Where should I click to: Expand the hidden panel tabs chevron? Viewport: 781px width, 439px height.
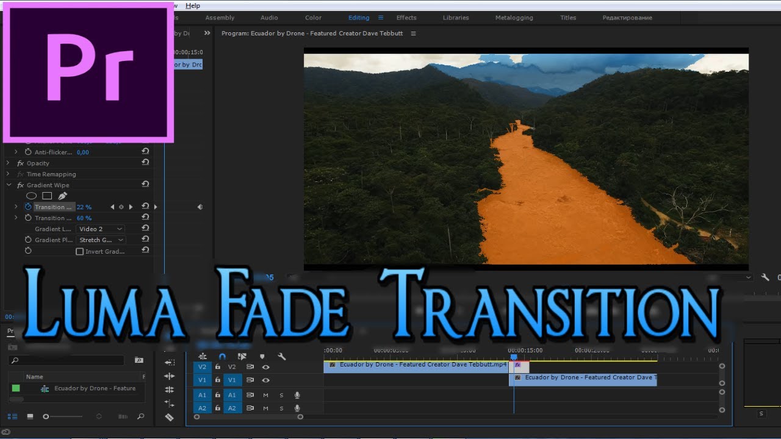(x=207, y=34)
